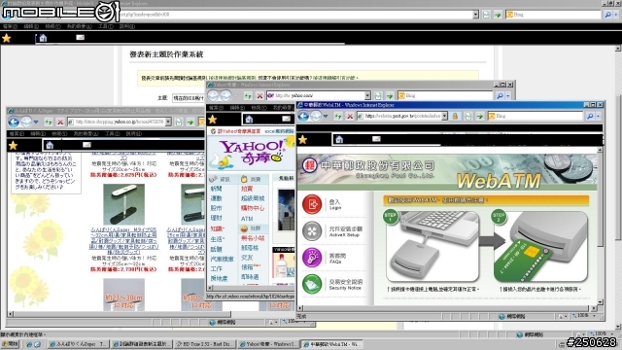Click the Internet Explorer quick launch icon
The height and width of the screenshot is (350, 622).
29,344
